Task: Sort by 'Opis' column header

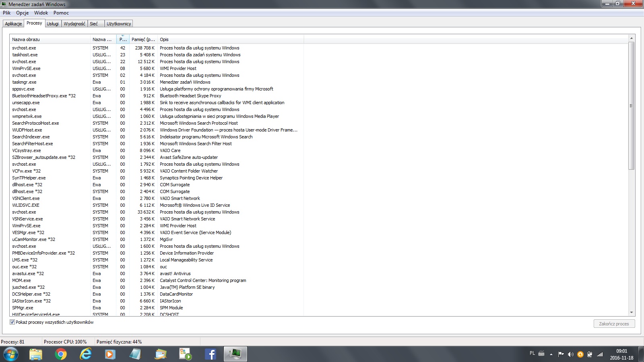Action: click(230, 39)
